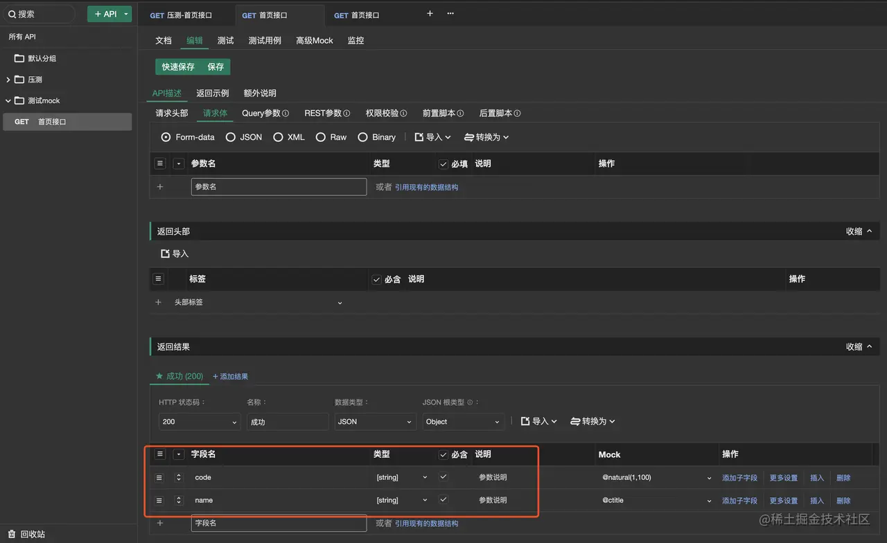Screen dimensions: 887x543
Task: Click the up-down arrows icon in the name row
Action: [x=179, y=500]
